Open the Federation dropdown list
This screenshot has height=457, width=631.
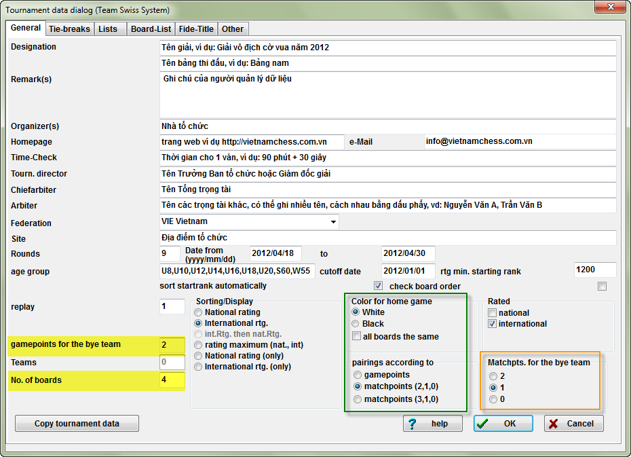tap(333, 222)
